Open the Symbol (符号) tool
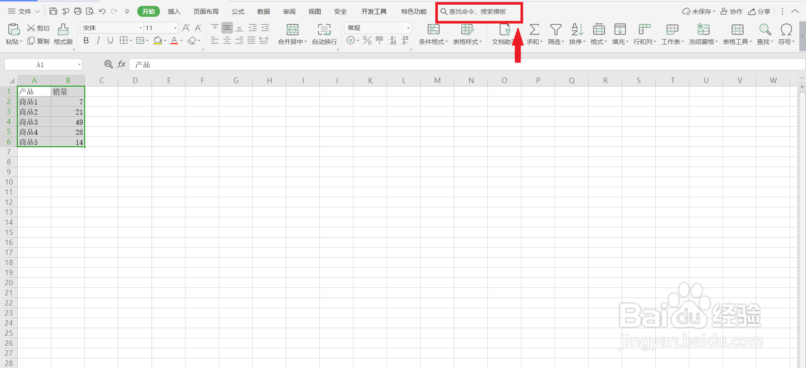 click(786, 34)
